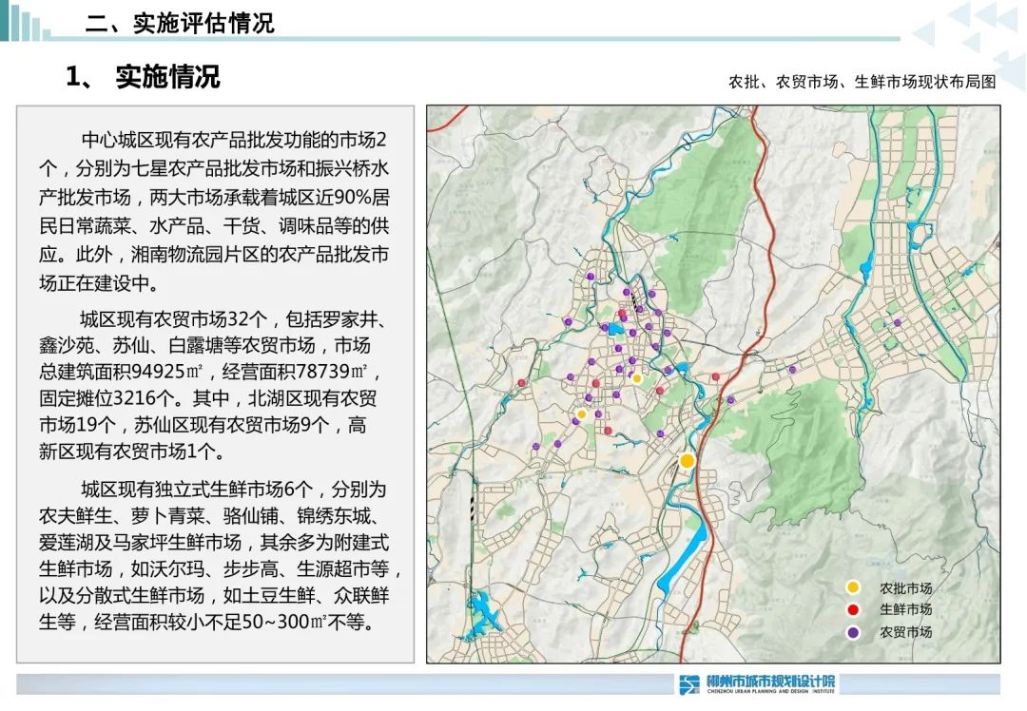Click the 郴州市城市规划设计院 logo icon

pyautogui.click(x=689, y=684)
